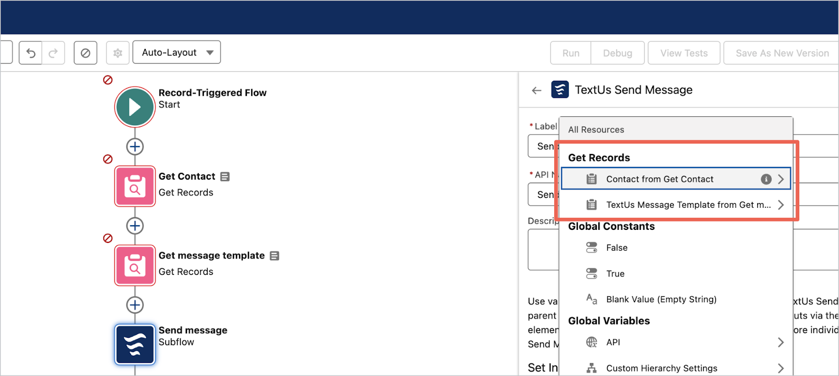This screenshot has width=839, height=376.
Task: Click the undo arrow button
Action: point(31,53)
